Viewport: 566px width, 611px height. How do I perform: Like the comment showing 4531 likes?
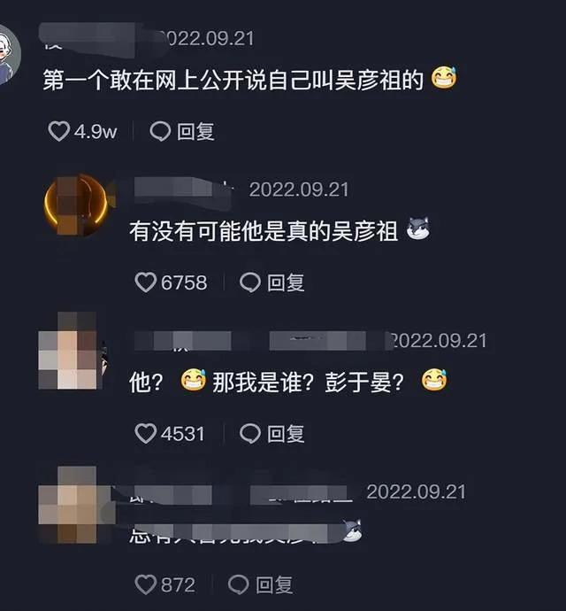tap(146, 433)
